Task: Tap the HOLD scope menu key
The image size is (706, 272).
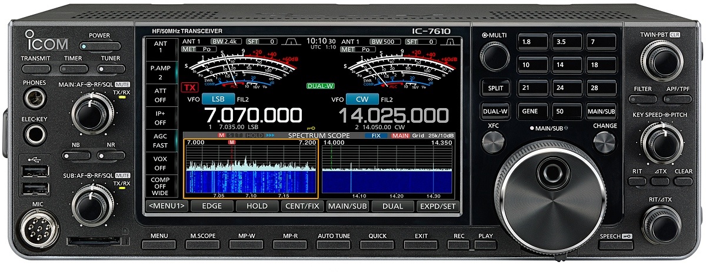Action: pos(257,206)
